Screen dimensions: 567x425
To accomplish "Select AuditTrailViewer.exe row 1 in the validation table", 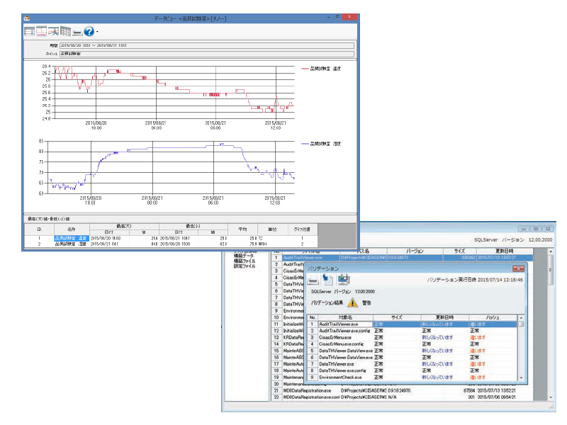I will (412, 324).
